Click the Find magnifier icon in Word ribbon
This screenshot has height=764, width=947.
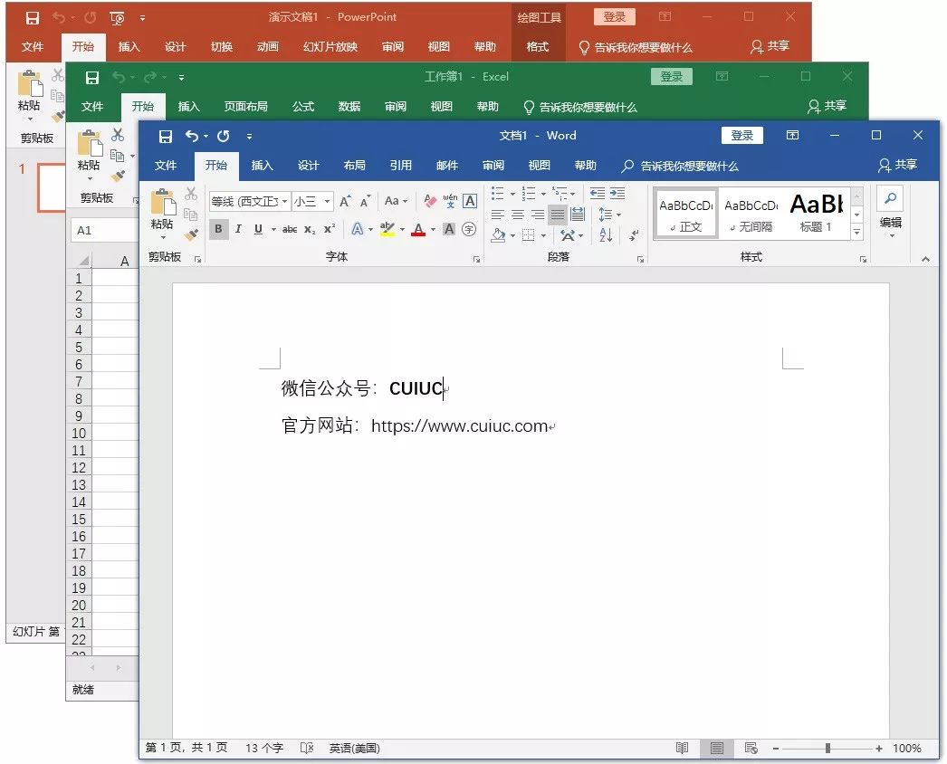(890, 198)
